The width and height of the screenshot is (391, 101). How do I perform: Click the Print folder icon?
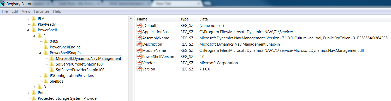point(33,93)
